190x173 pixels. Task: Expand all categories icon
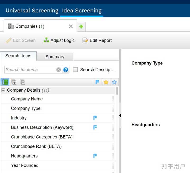[14, 82]
